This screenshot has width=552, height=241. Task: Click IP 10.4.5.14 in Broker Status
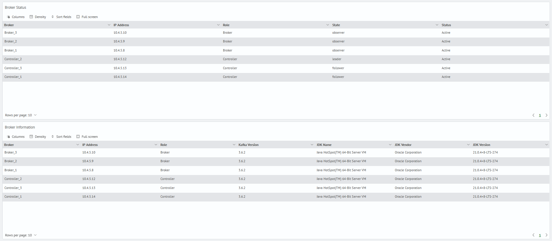pyautogui.click(x=120, y=77)
